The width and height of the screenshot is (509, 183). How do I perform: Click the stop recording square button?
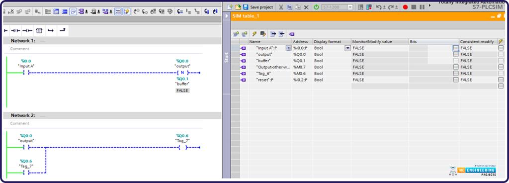pos(414,7)
